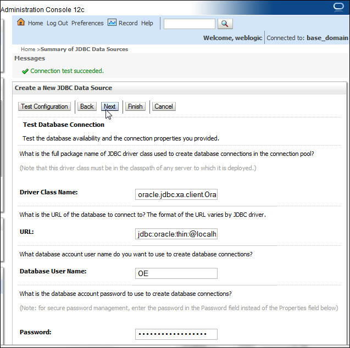The width and height of the screenshot is (350, 348).
Task: Click the Record chart icon
Action: (112, 23)
